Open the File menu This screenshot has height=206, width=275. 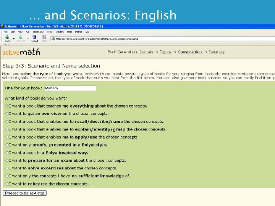[x=6, y=32]
